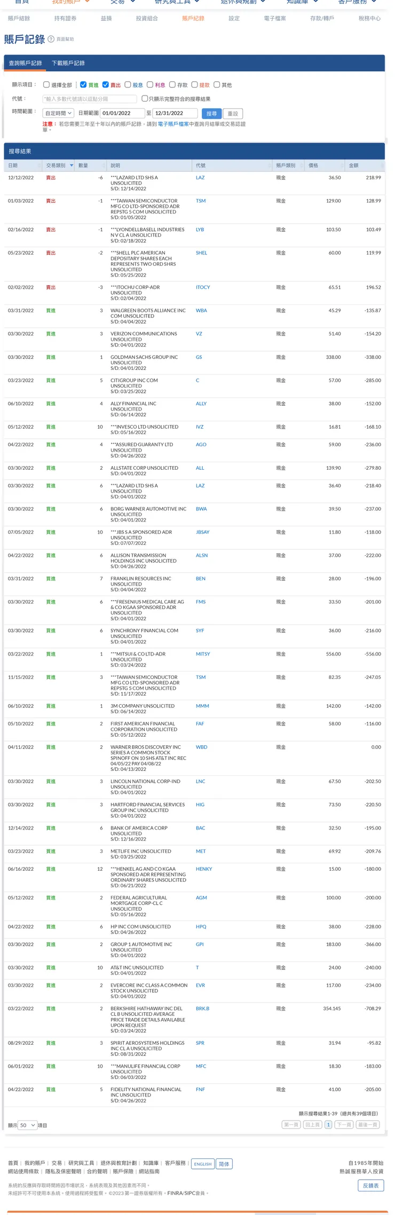Open the TSM ticker link
Viewport: 395px width, 1215px height.
point(201,201)
